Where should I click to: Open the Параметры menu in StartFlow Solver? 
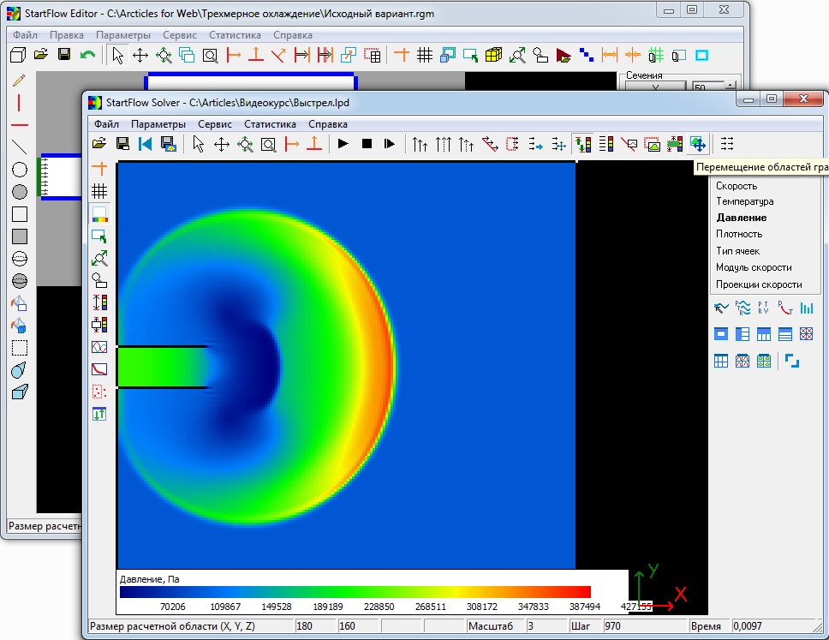coord(158,124)
